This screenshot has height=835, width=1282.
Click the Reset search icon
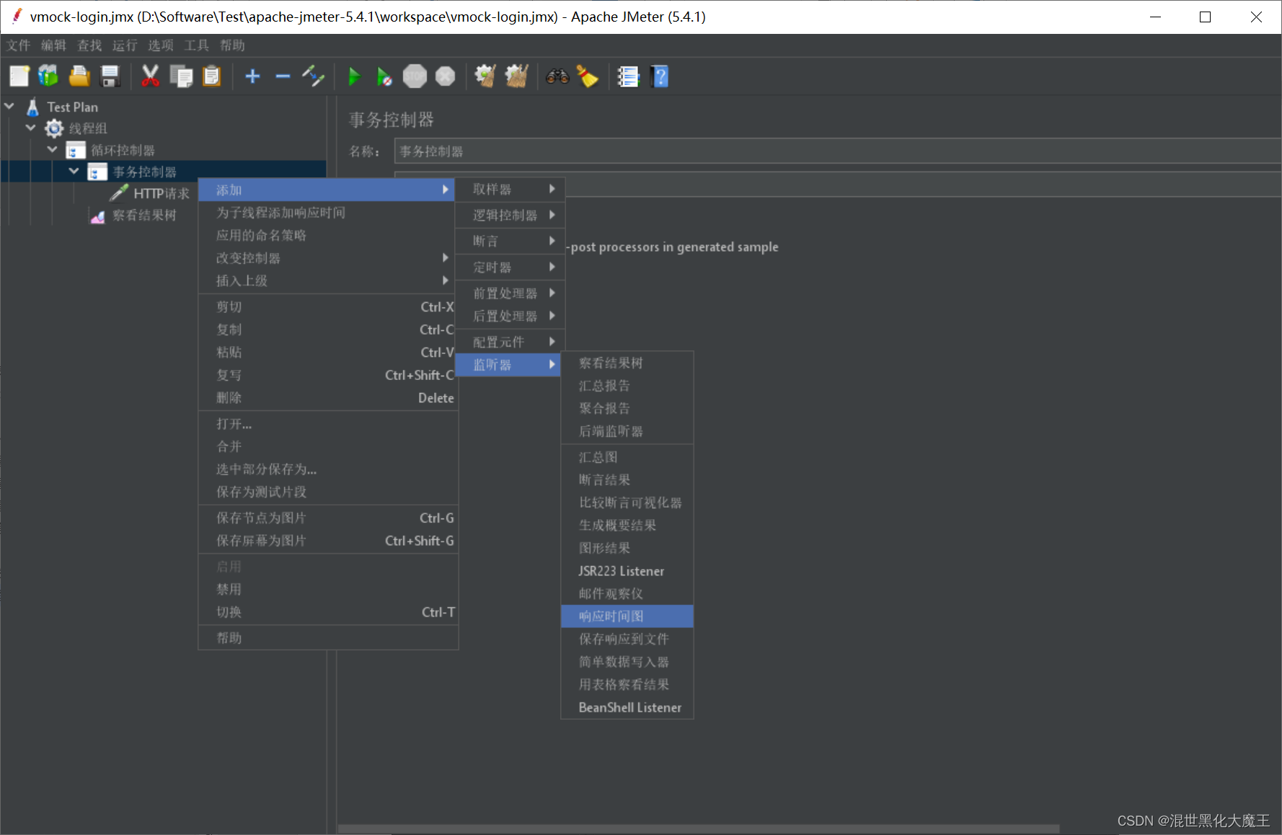tap(588, 76)
